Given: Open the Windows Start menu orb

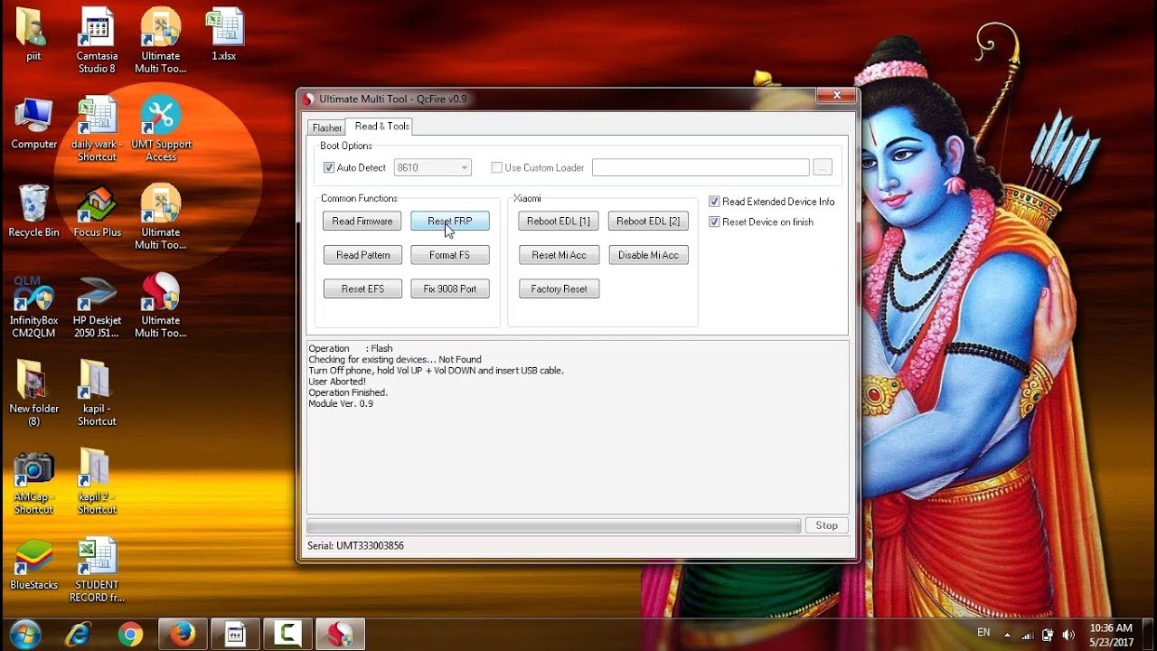Looking at the screenshot, I should tap(24, 634).
